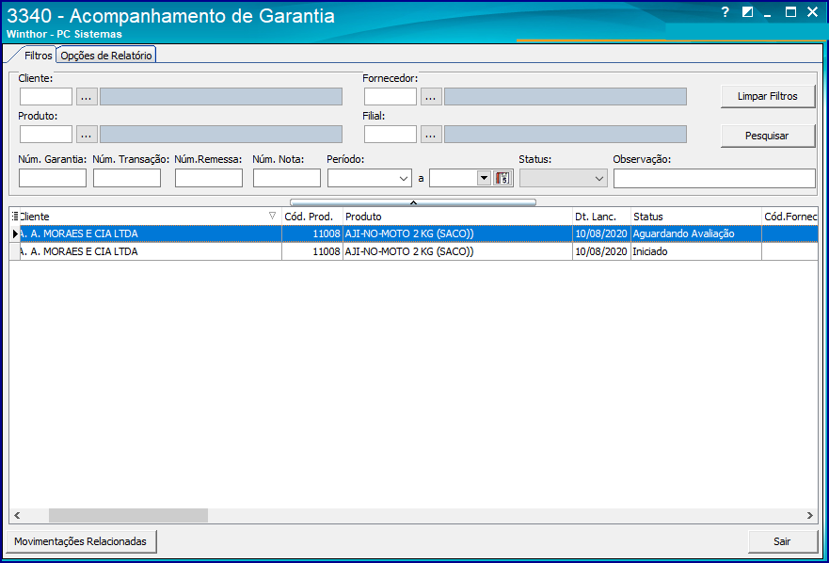Select the Aguardando Avaliação status cell
The width and height of the screenshot is (829, 563).
(x=696, y=233)
